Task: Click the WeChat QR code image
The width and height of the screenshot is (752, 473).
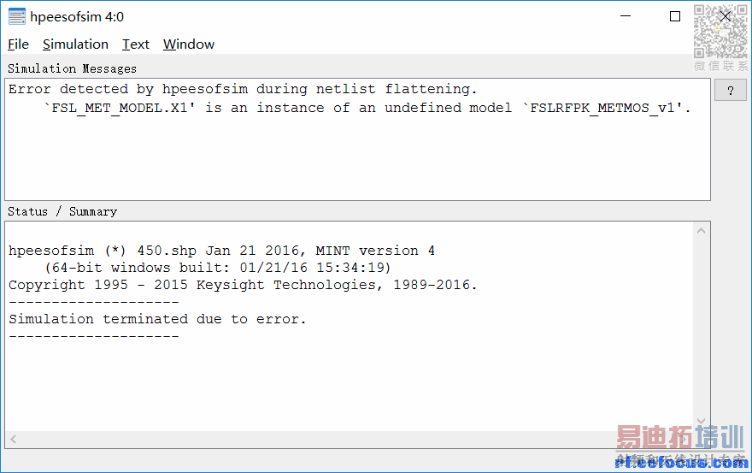Action: point(720,32)
